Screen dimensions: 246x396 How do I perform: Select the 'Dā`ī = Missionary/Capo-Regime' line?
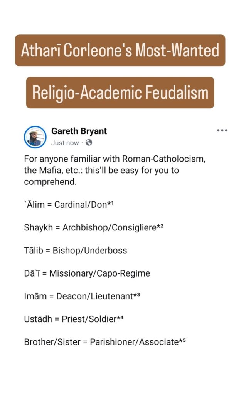click(87, 273)
